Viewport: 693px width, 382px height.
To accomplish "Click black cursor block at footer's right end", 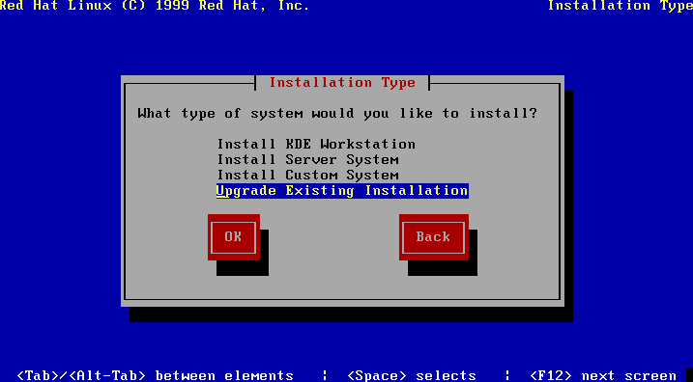I will [x=688, y=375].
